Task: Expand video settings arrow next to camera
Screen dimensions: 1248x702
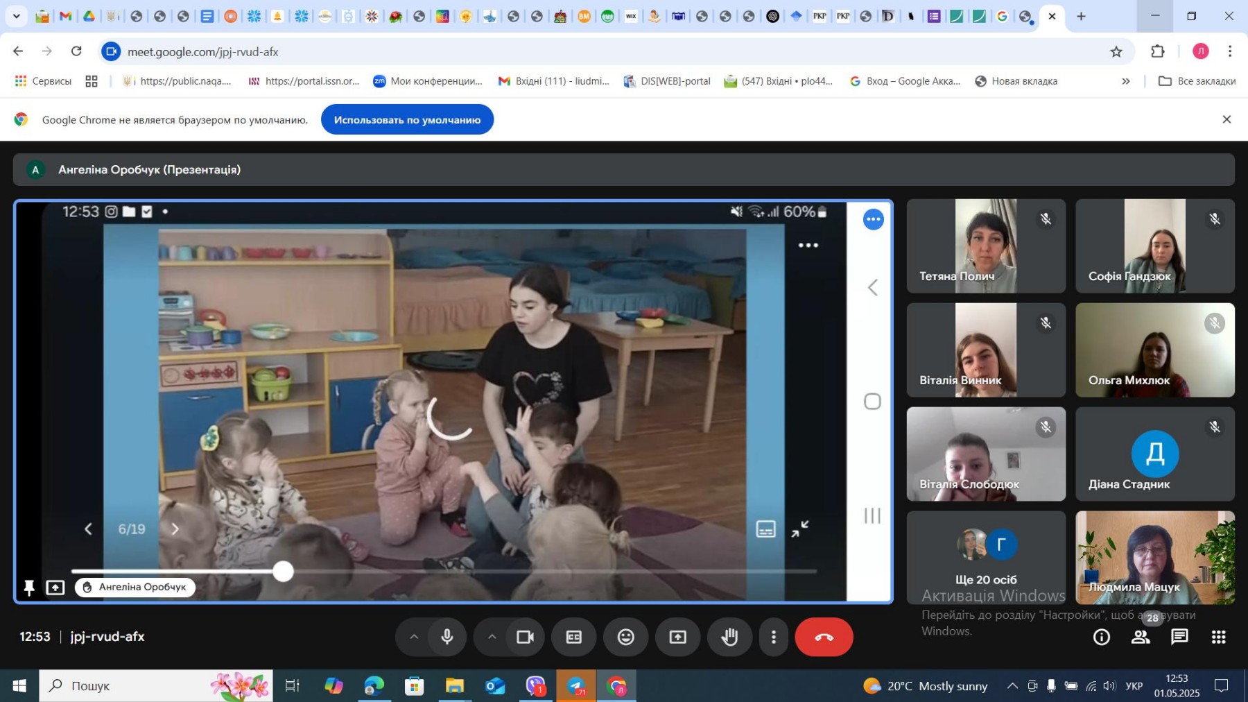Action: coord(492,637)
